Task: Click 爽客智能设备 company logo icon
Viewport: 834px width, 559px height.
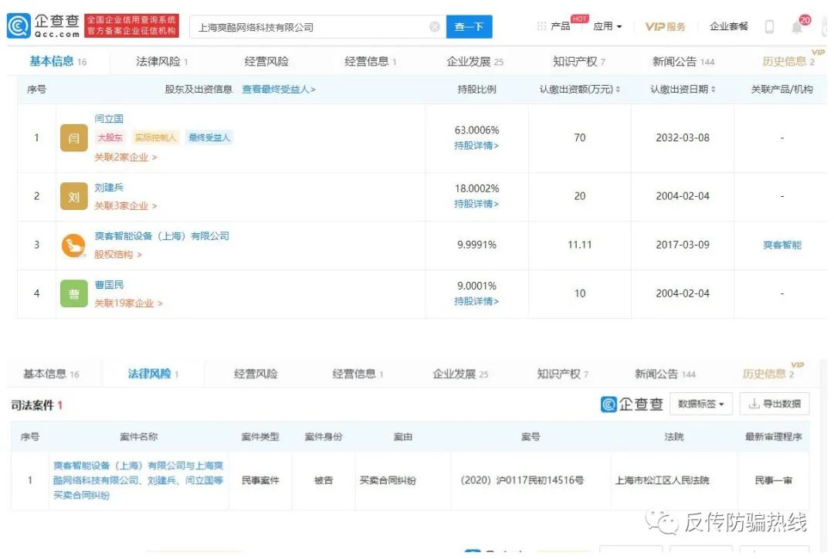Action: pyautogui.click(x=74, y=246)
